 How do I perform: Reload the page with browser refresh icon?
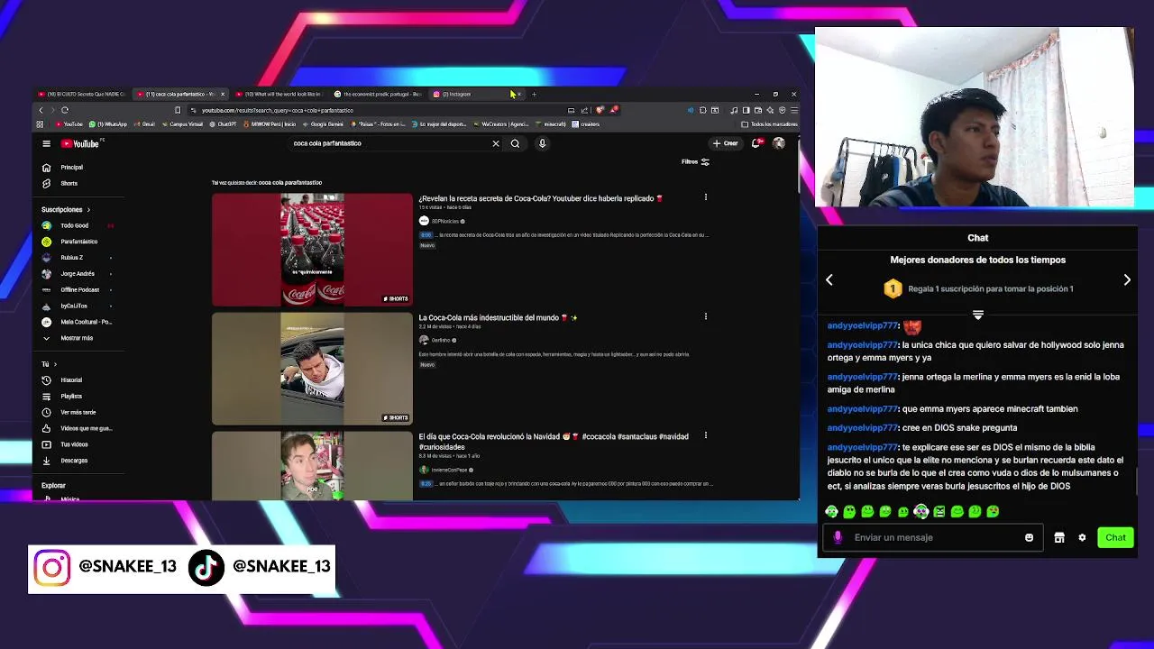[65, 110]
